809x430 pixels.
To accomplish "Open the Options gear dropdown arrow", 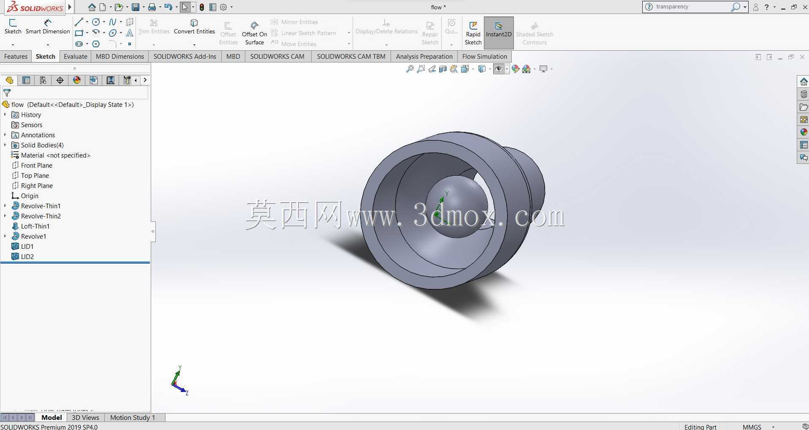I will pos(231,7).
